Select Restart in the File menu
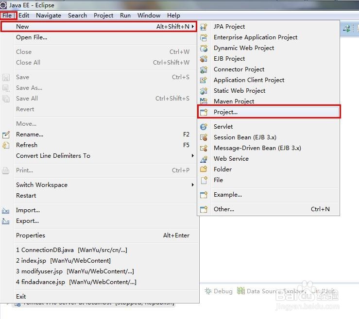Screen dimensions: 359x319 tap(99, 196)
